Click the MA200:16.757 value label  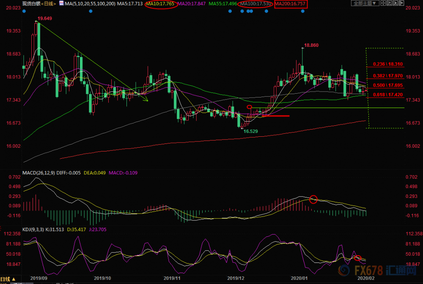click(290, 4)
